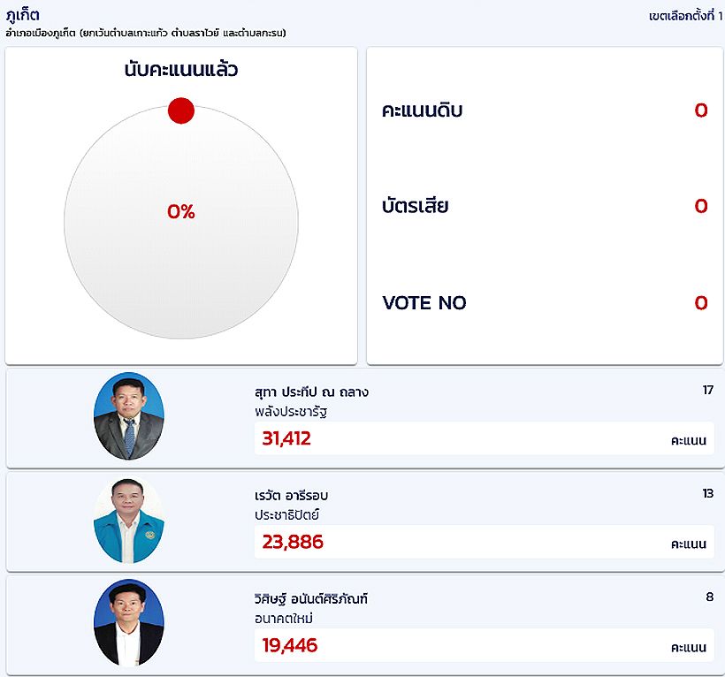The width and height of the screenshot is (725, 677).
Task: Click the 0% label inside the circle
Action: (181, 212)
